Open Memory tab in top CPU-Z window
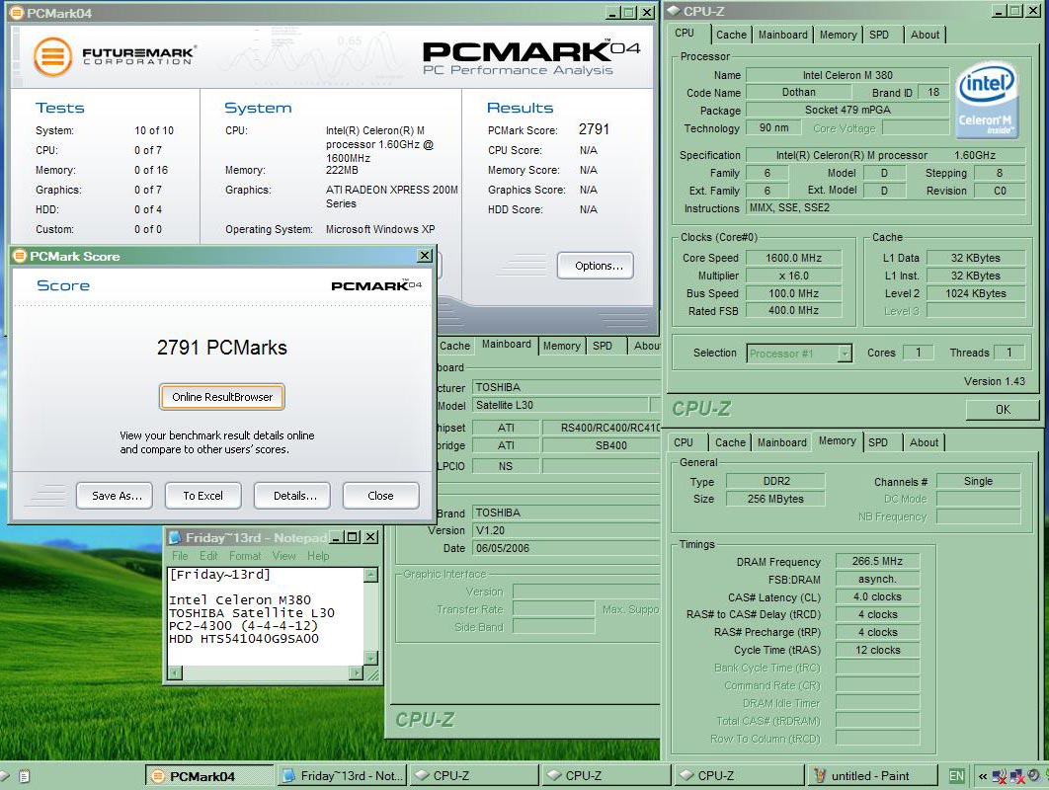 tap(838, 35)
